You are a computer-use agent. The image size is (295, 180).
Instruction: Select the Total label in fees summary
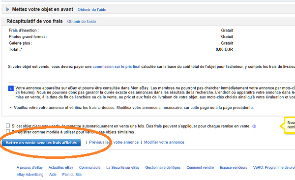(x=15, y=49)
